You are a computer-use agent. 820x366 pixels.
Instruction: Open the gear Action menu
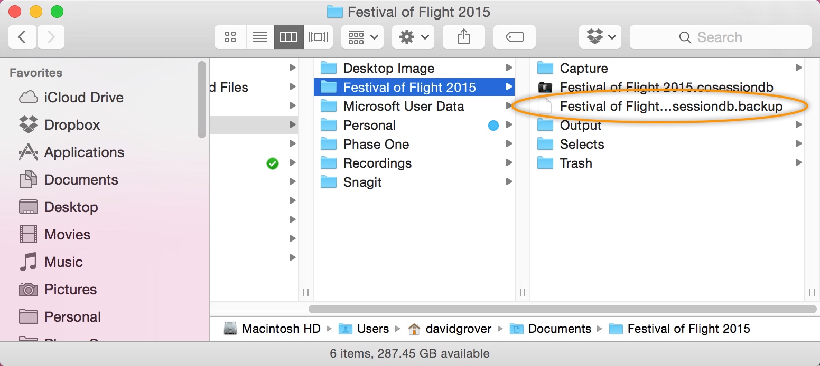point(413,37)
